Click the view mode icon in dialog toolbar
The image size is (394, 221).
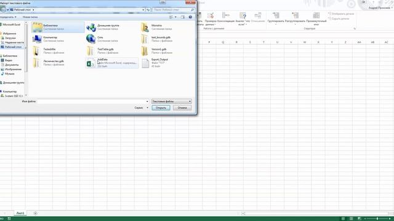[171, 17]
